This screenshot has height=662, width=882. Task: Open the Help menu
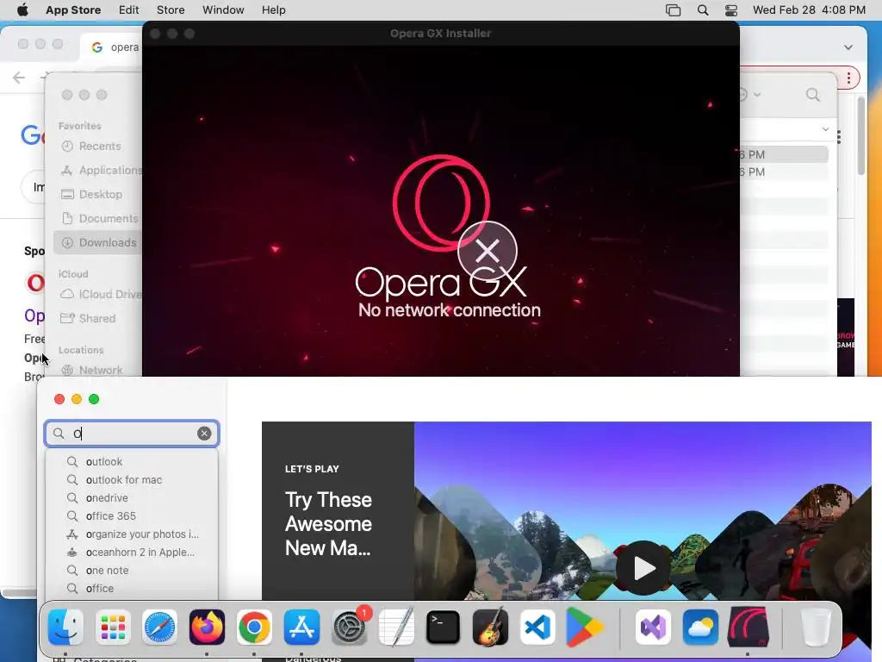[x=273, y=10]
